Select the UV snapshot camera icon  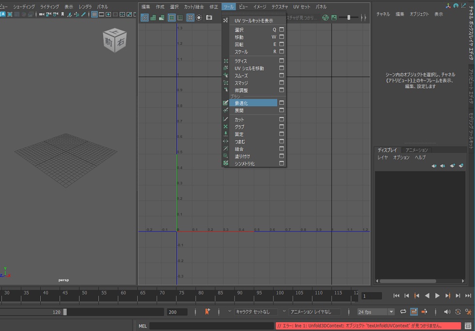209,18
